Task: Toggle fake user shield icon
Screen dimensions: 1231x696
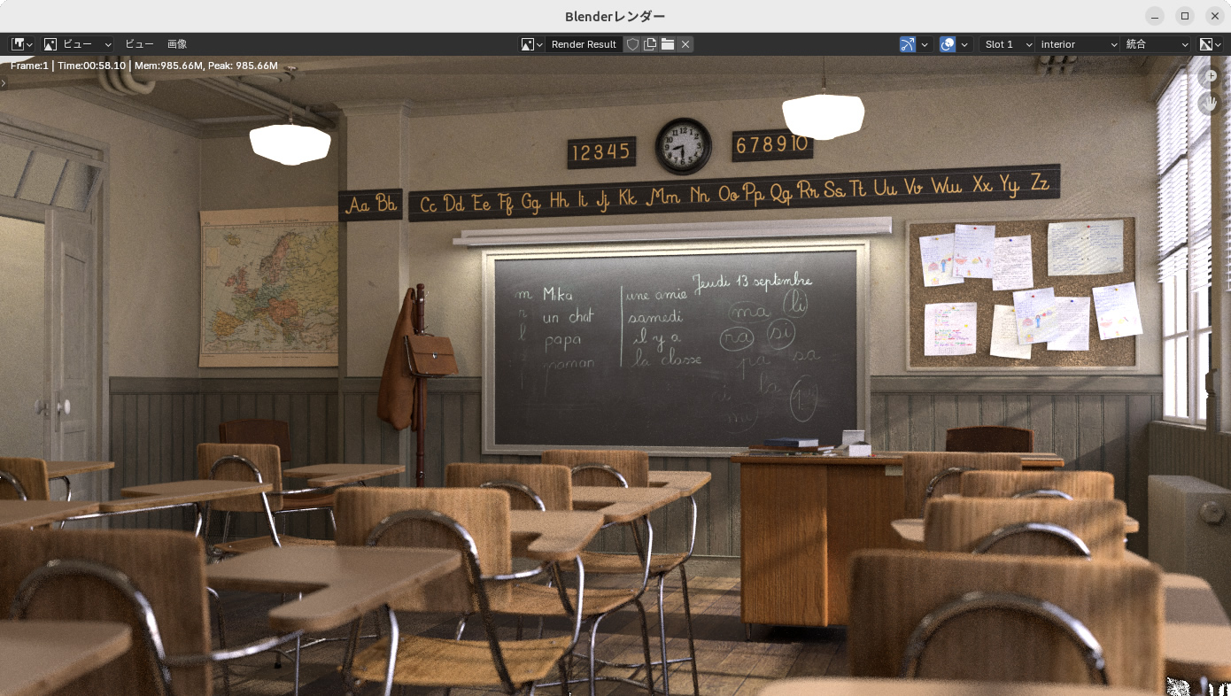Action: tap(632, 44)
